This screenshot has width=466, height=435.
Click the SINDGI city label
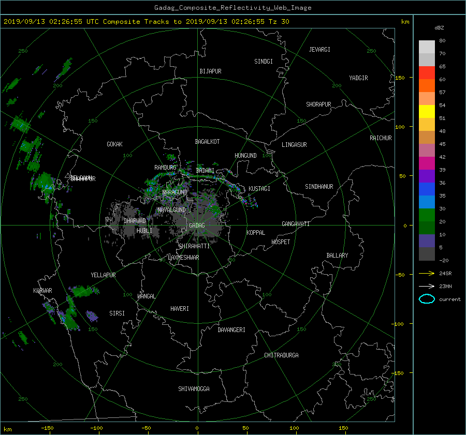coord(264,62)
